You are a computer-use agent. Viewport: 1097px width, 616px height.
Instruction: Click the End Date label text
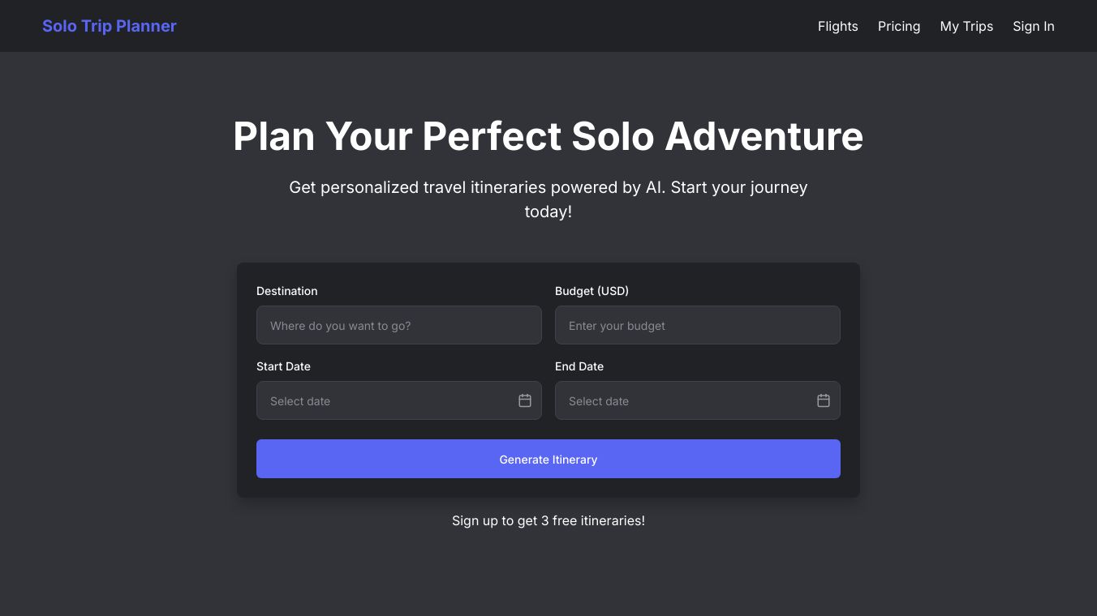pos(579,366)
